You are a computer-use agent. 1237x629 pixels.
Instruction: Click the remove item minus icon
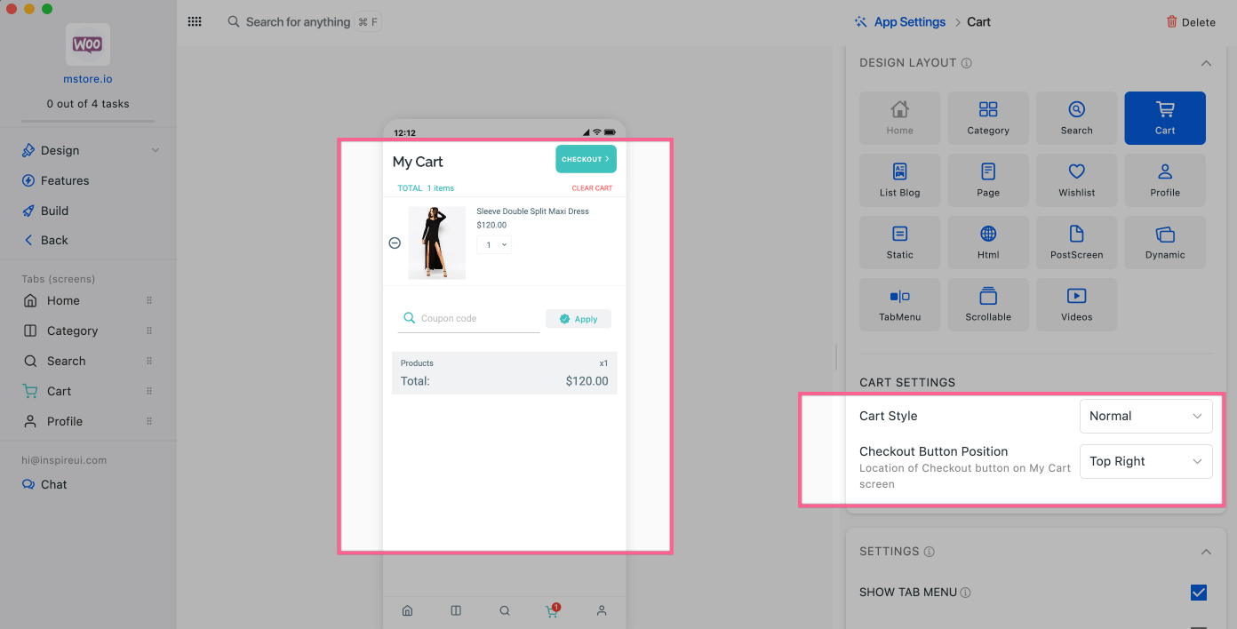tap(395, 243)
